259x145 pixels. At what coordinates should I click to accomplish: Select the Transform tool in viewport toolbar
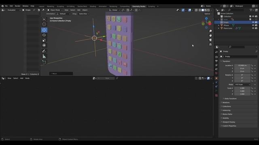(x=44, y=46)
